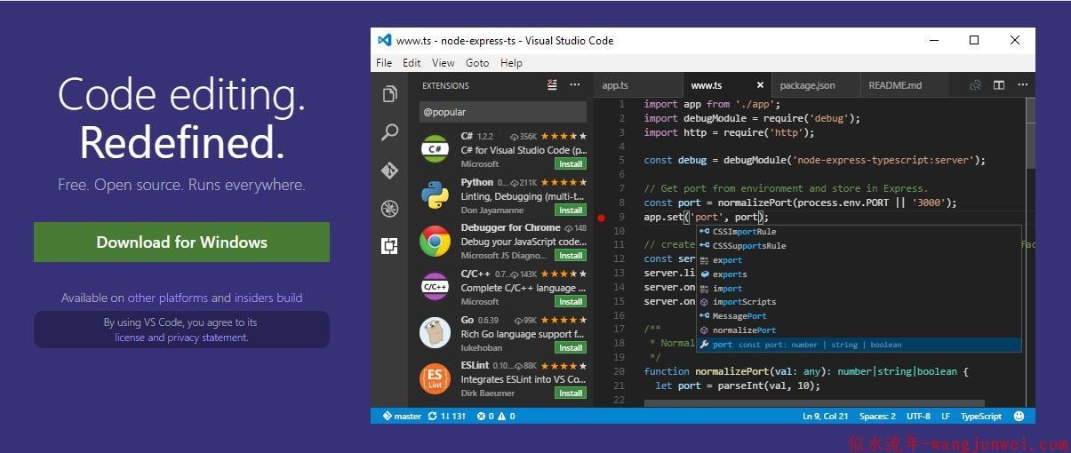Open the Debug view in the activity bar
This screenshot has height=453, width=1071.
(389, 209)
